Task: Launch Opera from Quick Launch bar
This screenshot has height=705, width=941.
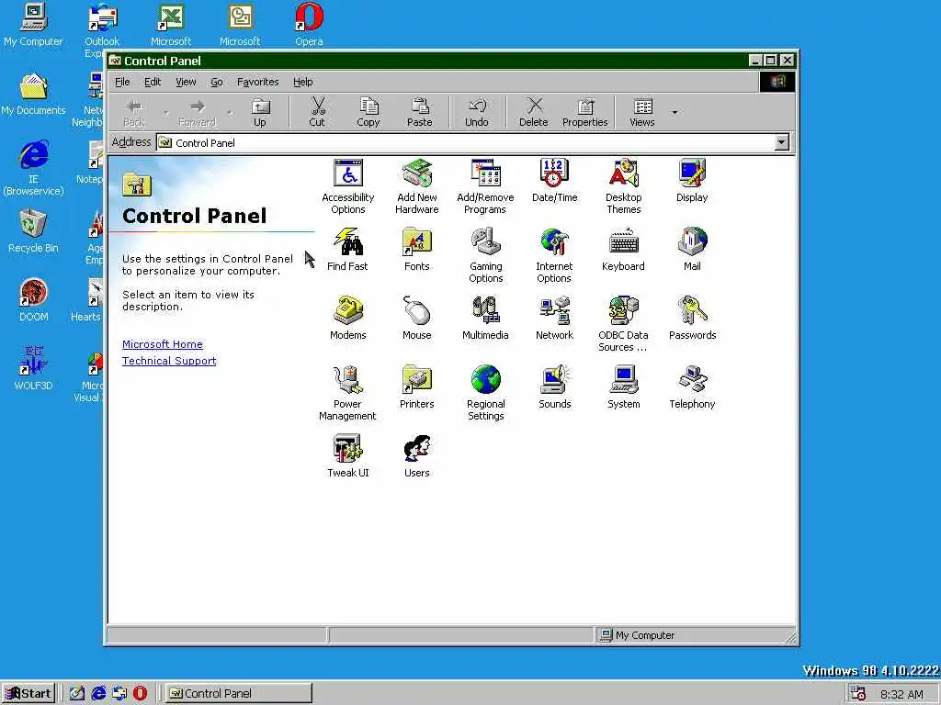Action: point(140,694)
